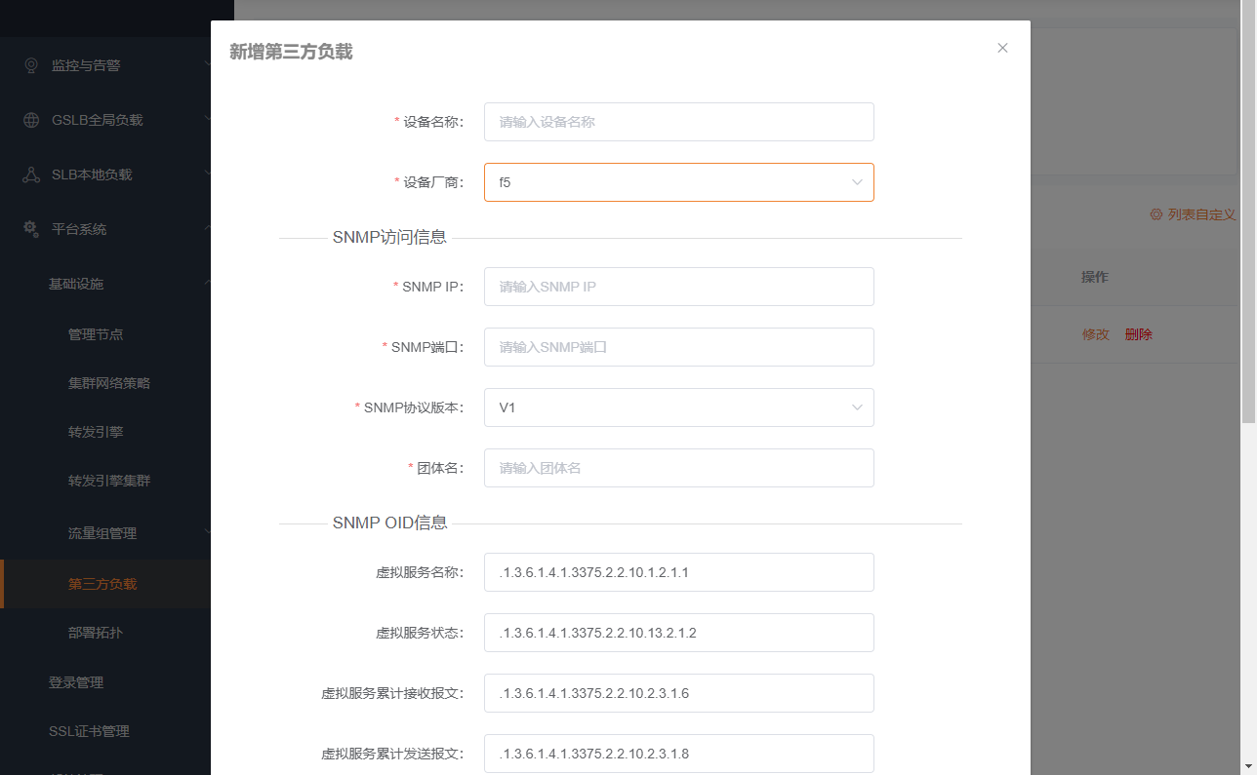Click the 监控与告警 location pin icon
1257x775 pixels.
(x=31, y=65)
